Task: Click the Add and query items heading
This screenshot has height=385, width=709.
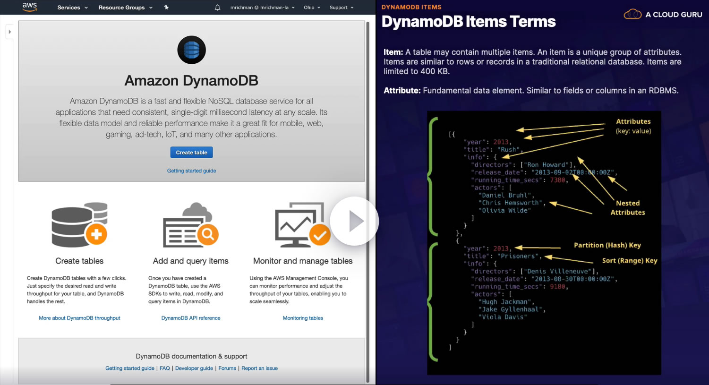Action: [191, 261]
